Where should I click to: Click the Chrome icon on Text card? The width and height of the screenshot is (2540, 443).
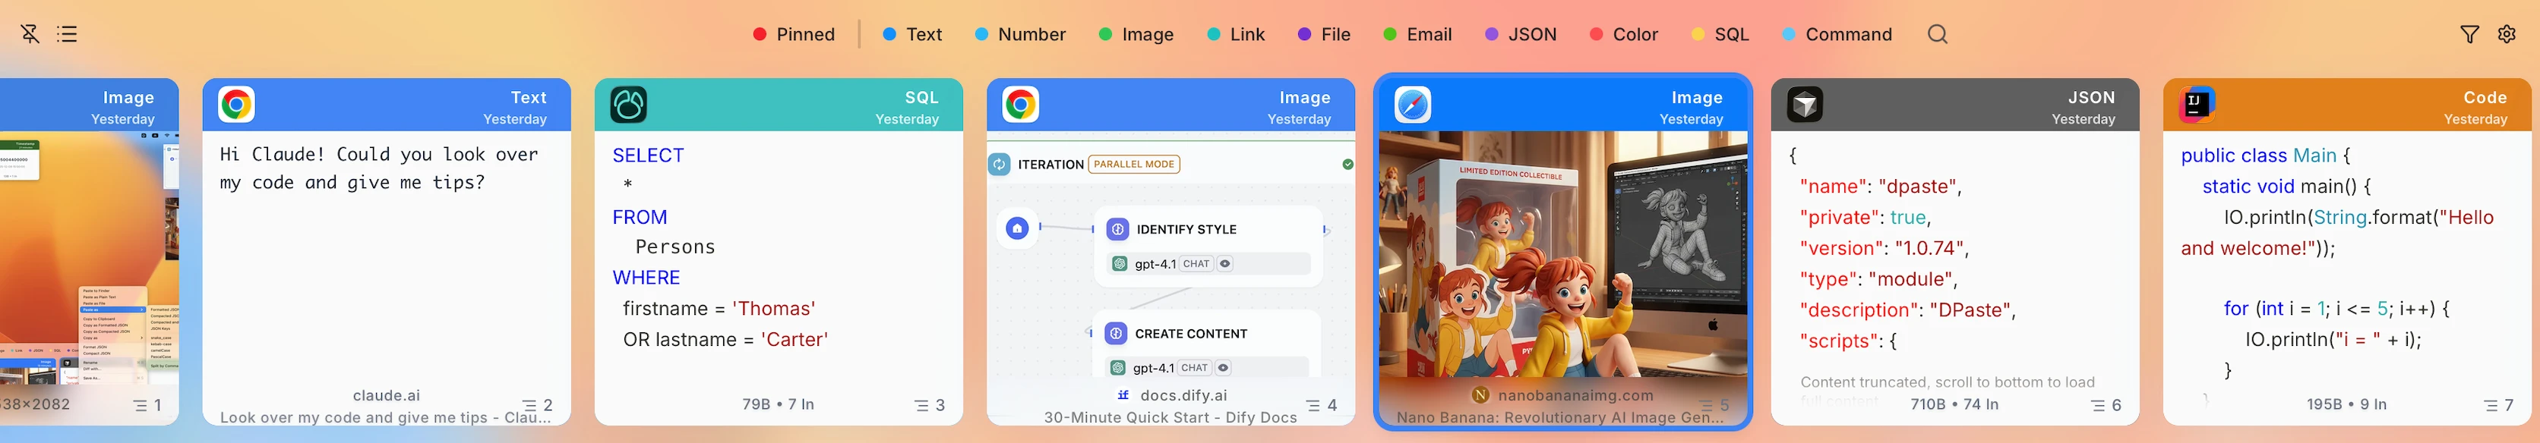point(237,105)
